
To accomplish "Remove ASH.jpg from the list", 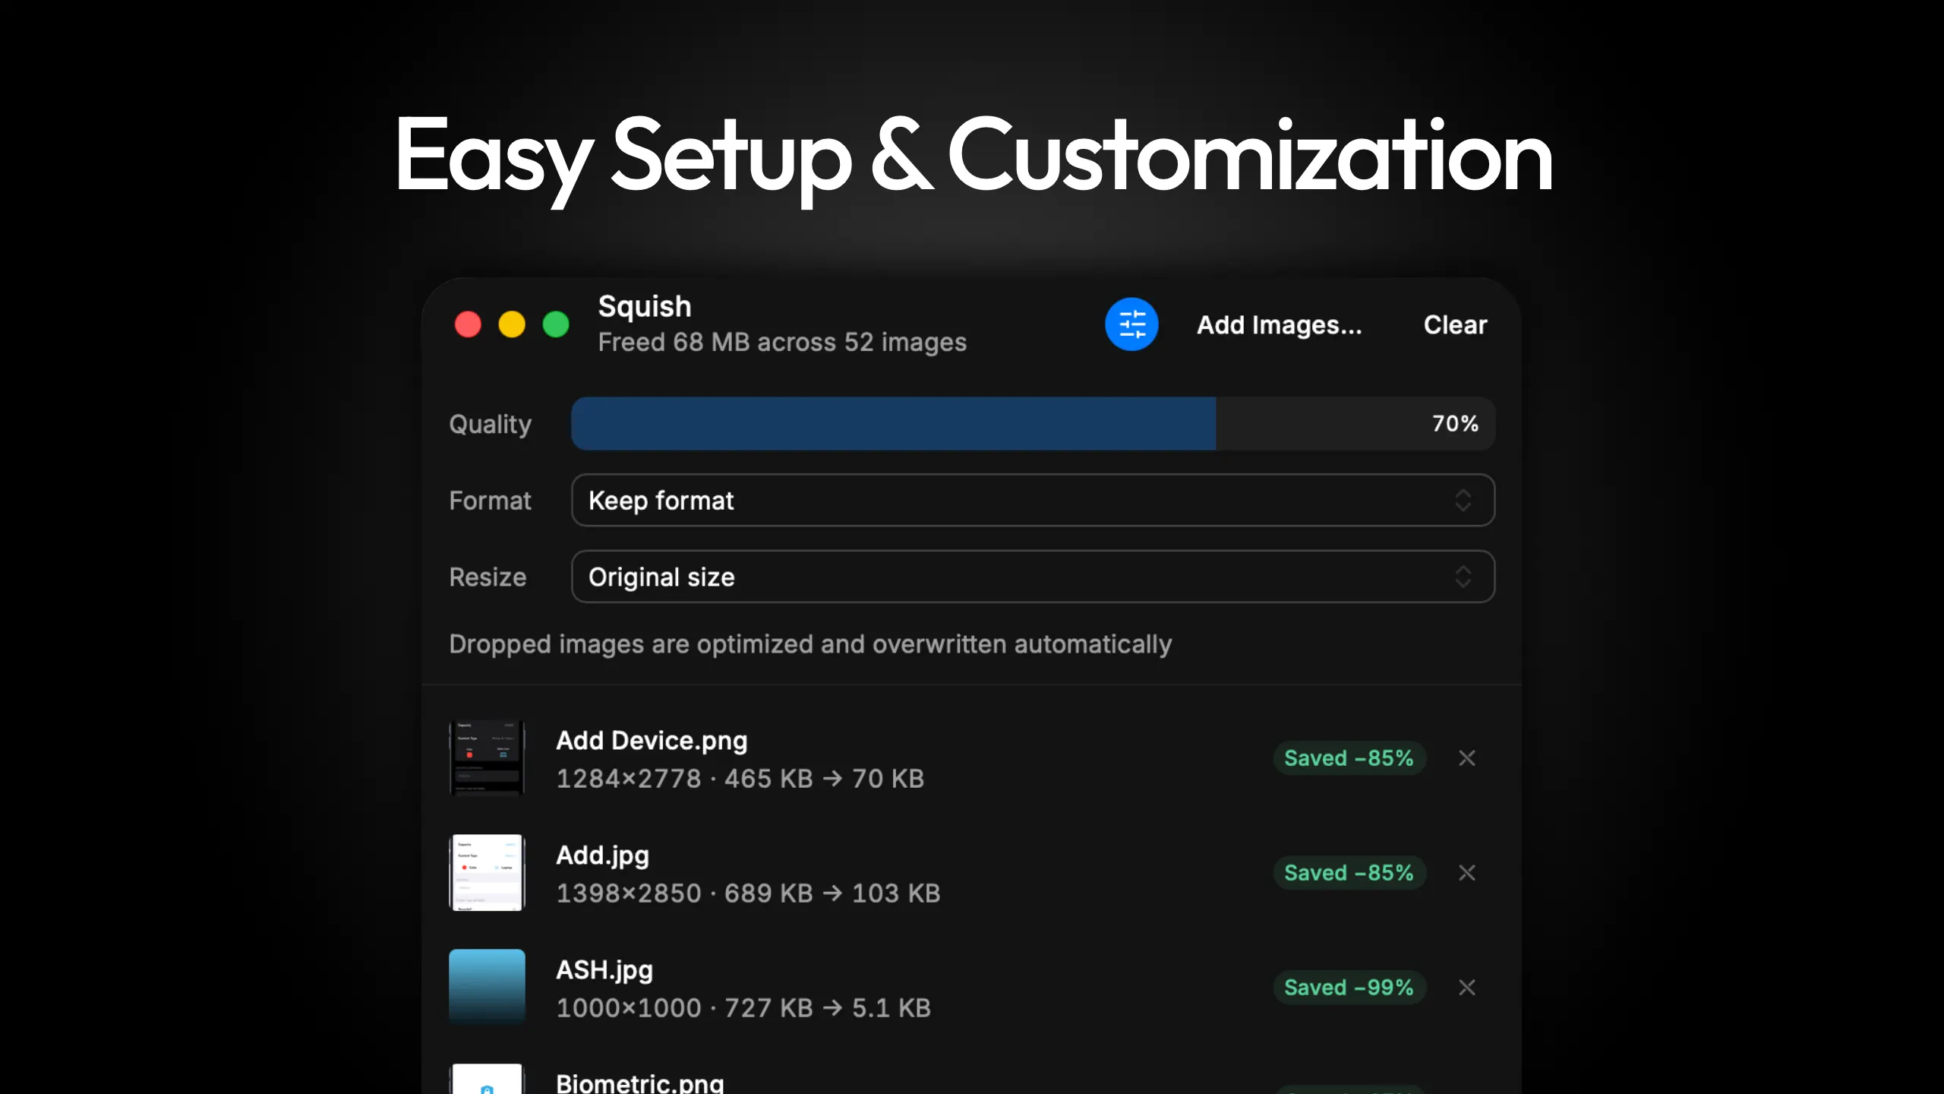I will (1467, 988).
